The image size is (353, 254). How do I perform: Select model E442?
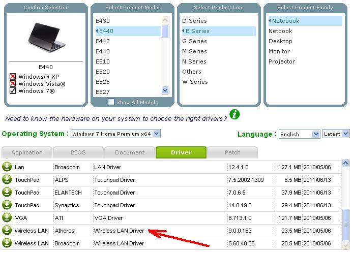pos(103,41)
